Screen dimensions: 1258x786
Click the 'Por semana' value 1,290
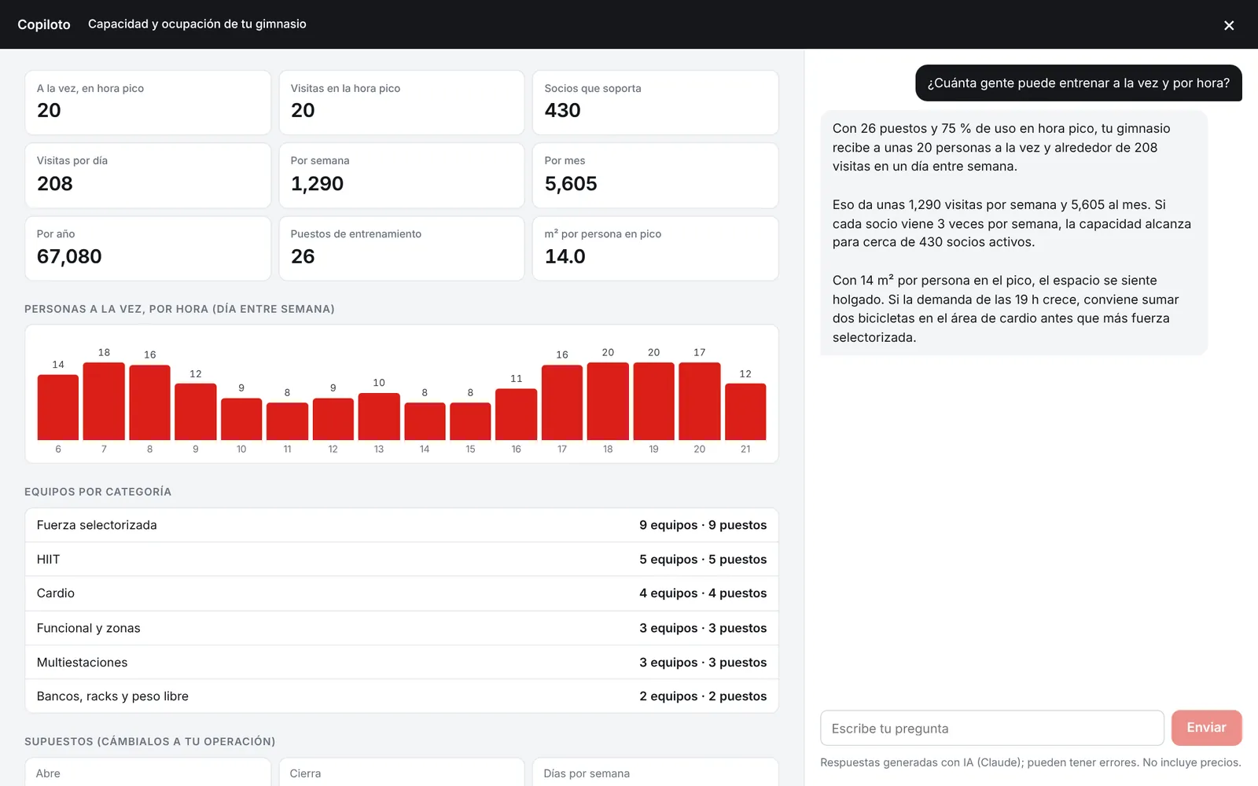click(x=317, y=184)
